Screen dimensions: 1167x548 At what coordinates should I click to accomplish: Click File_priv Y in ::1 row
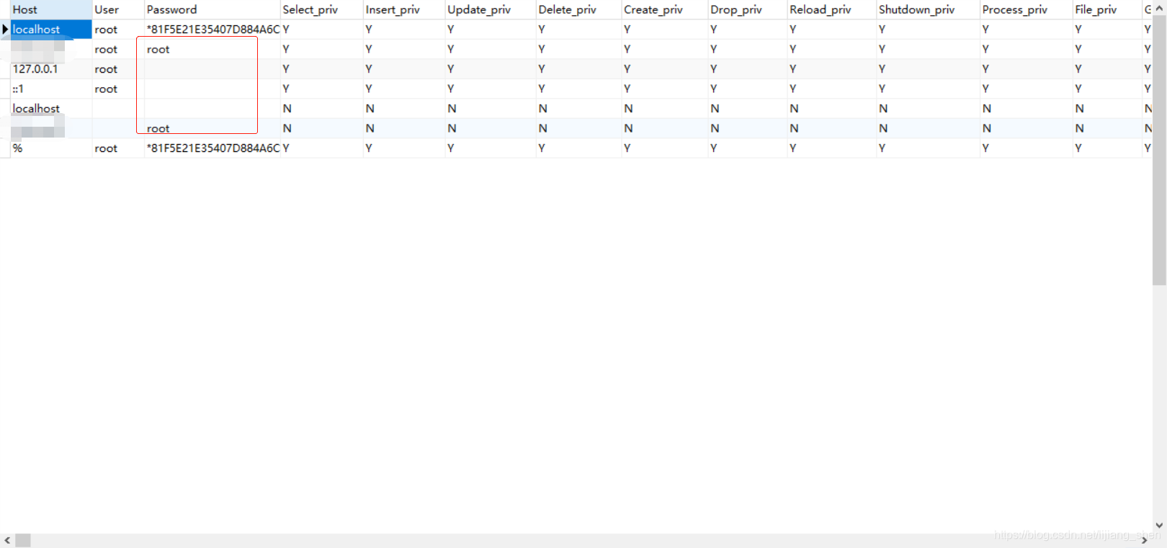pyautogui.click(x=1106, y=89)
